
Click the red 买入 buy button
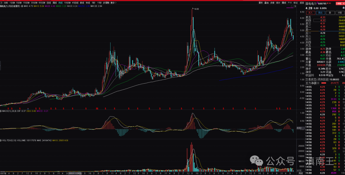[x=310, y=13]
